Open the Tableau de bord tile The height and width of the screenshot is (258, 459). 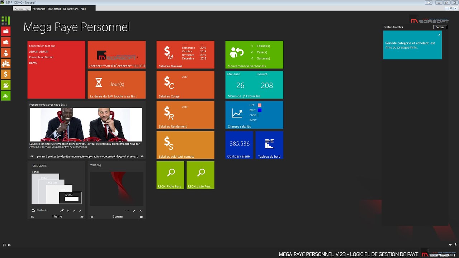(x=269, y=145)
